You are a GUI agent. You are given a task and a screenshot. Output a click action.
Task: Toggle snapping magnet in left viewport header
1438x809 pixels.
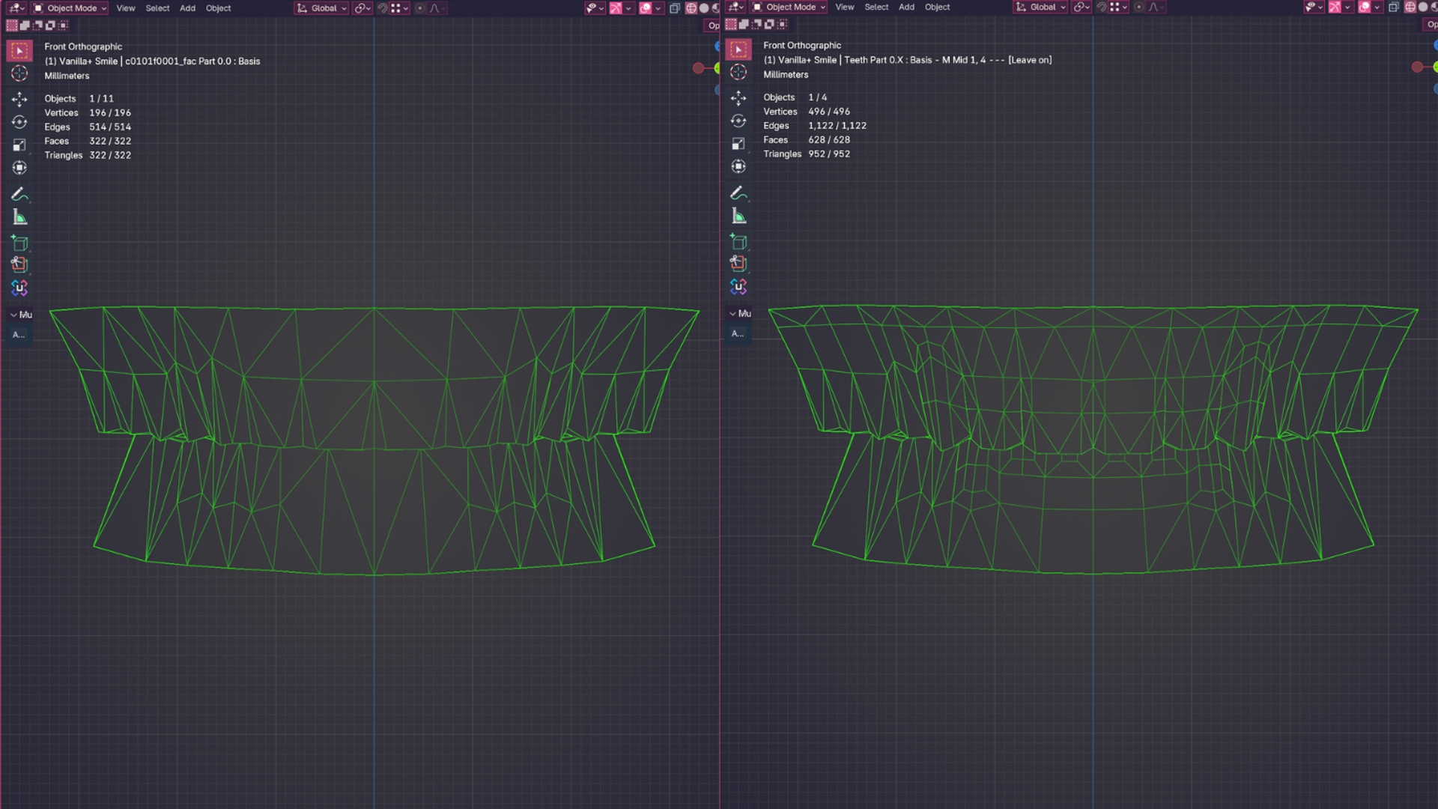tap(383, 8)
